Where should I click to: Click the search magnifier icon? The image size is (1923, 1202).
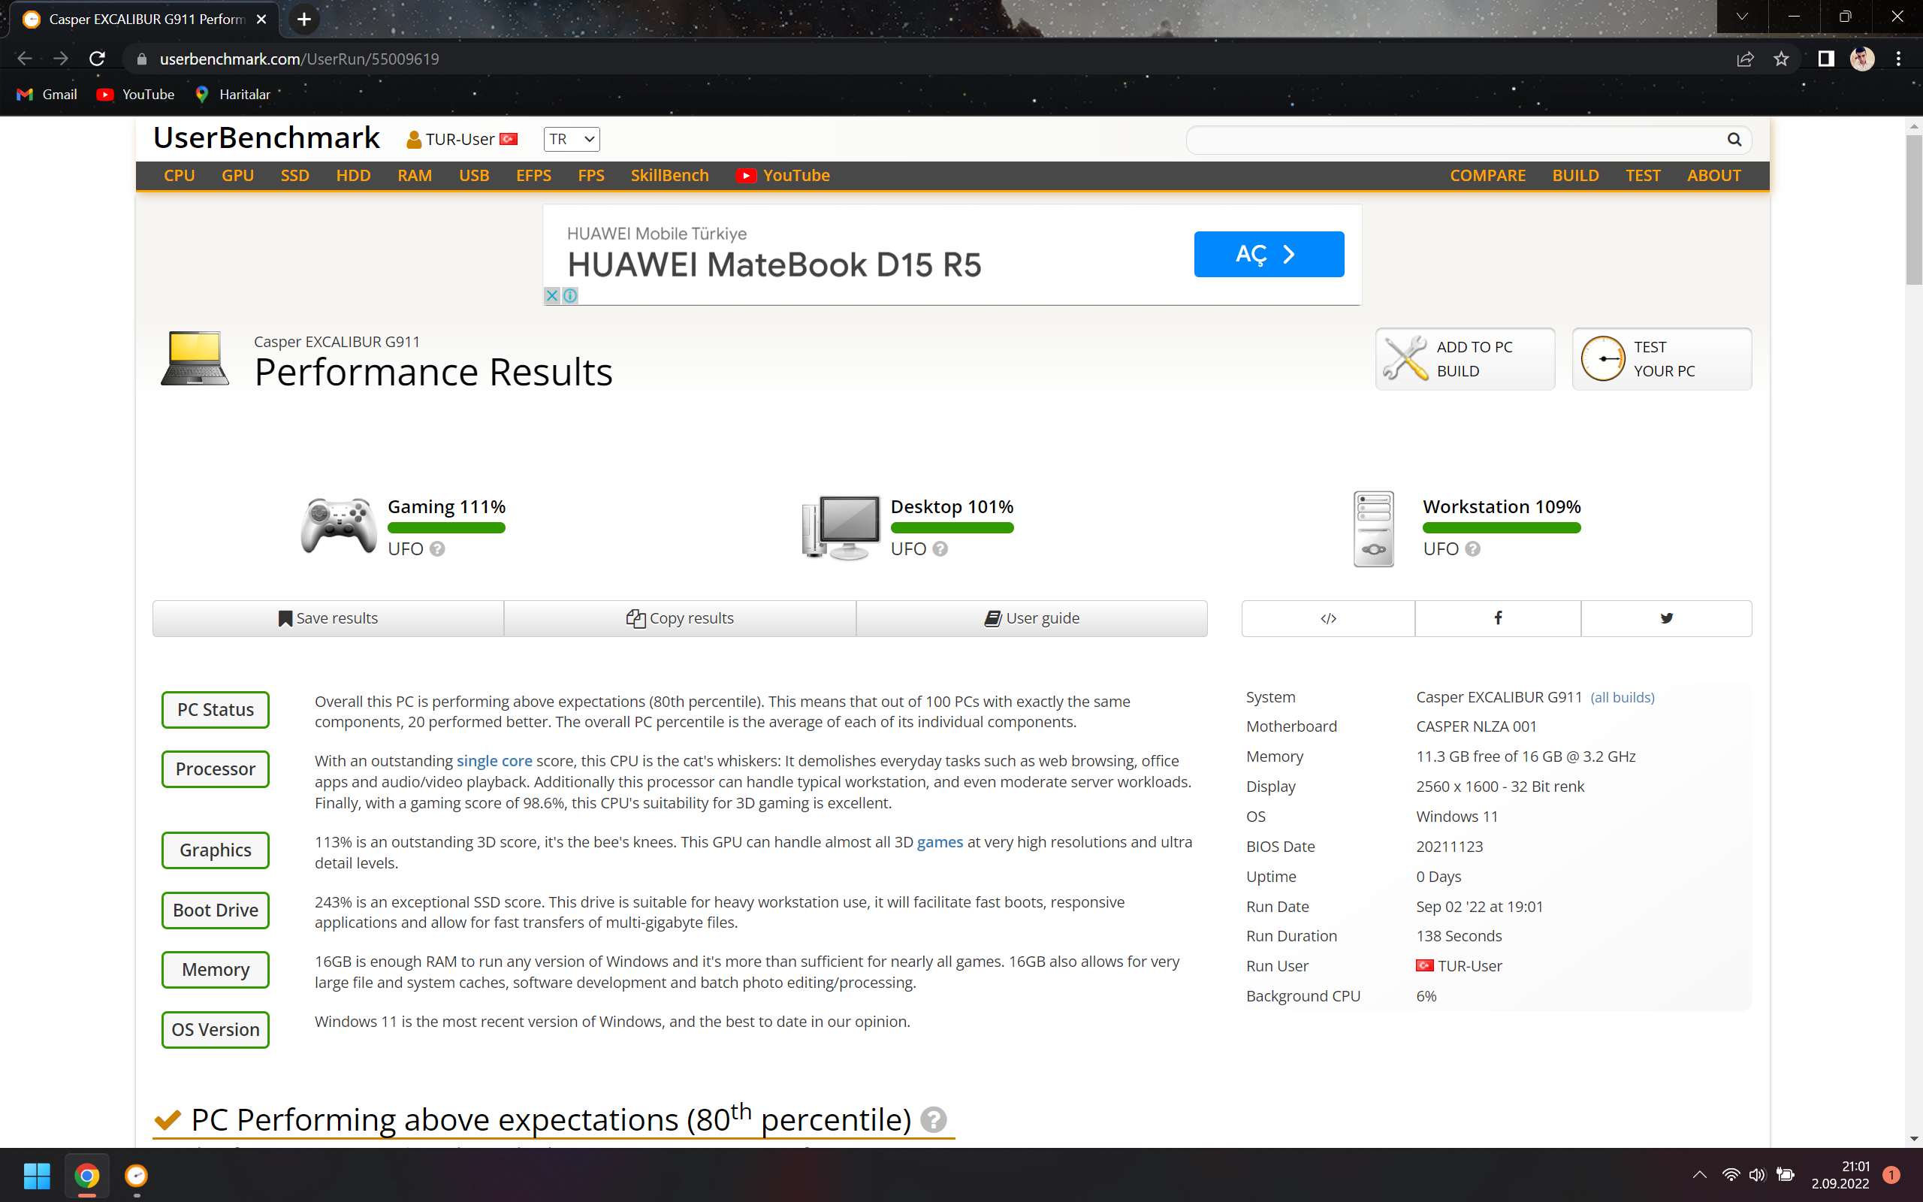[1734, 140]
